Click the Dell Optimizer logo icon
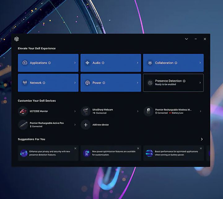This screenshot has height=199, width=223. pyautogui.click(x=17, y=39)
